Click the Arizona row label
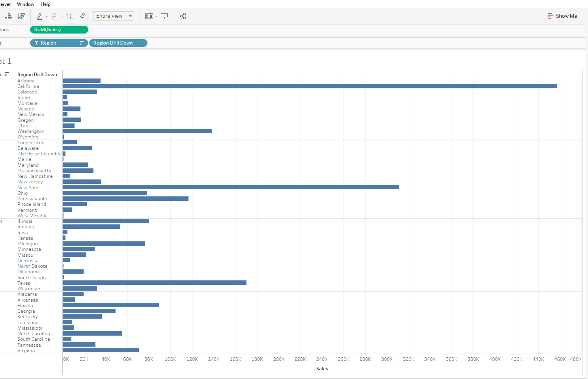Screen dimensions: 588x379 pos(26,81)
